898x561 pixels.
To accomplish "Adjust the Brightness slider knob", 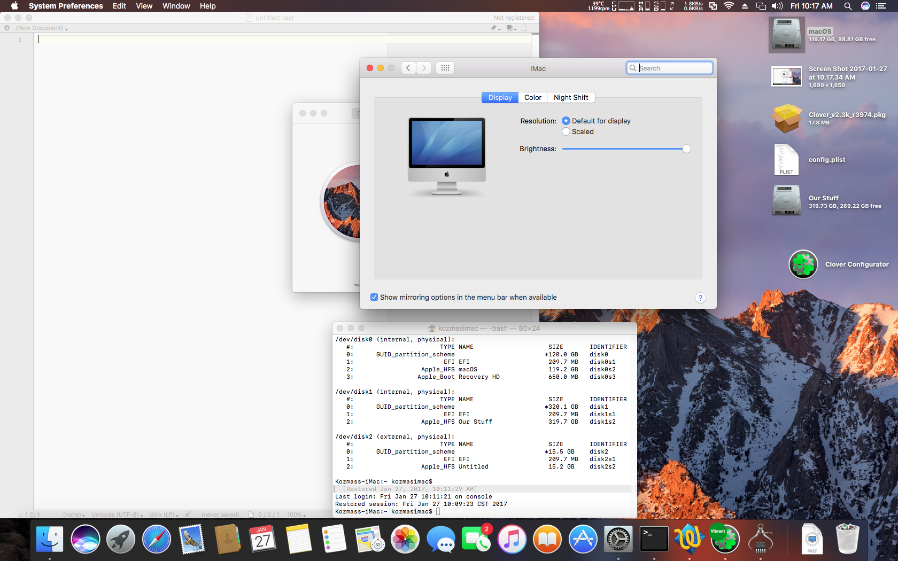I will tap(686, 149).
